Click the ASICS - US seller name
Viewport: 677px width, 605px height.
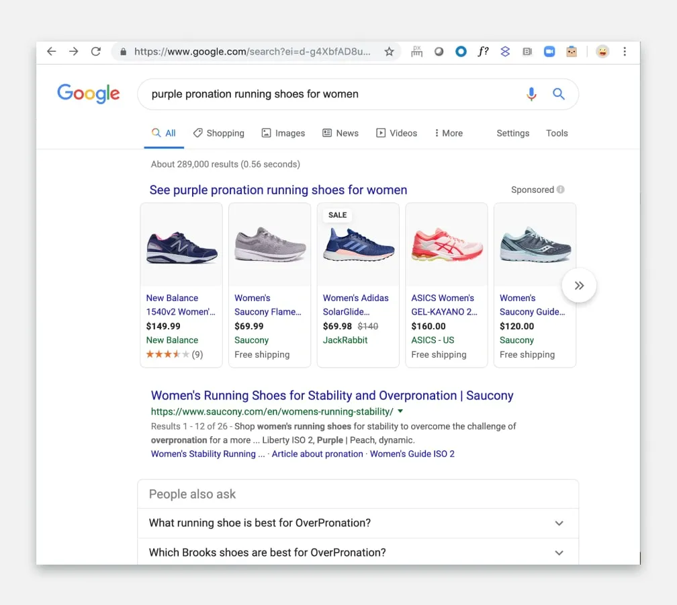433,340
